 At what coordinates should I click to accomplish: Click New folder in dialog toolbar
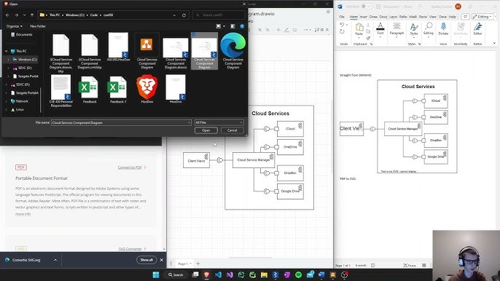click(38, 26)
